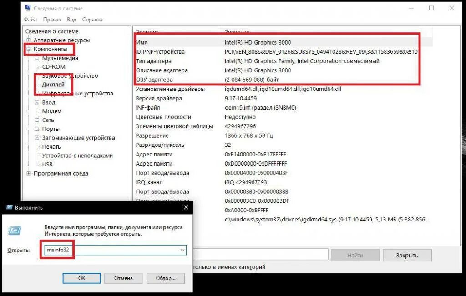Click OK in the Выполнить dialog
The width and height of the screenshot is (466, 296).
tap(82, 278)
